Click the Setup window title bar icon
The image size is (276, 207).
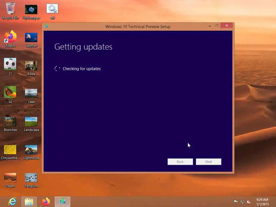(46, 26)
